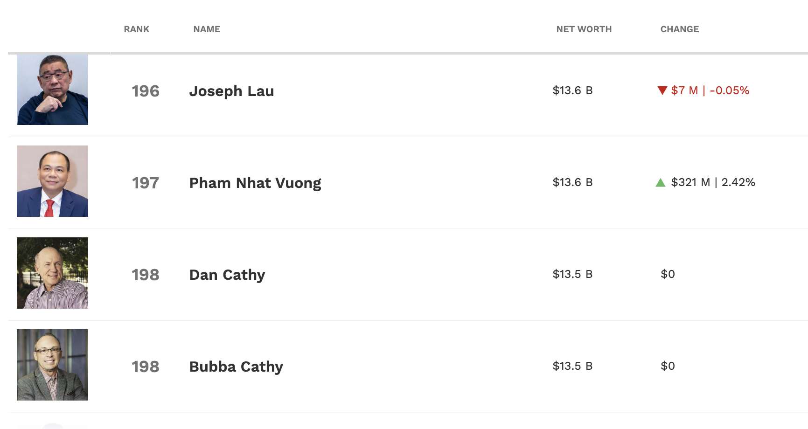Sort by the NAME column header
This screenshot has height=429, width=808.
[207, 29]
